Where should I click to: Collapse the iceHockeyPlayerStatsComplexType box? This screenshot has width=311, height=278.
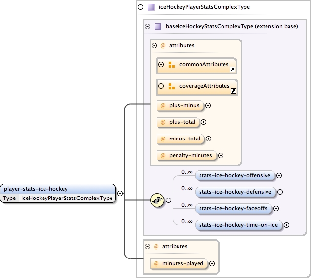pos(141,7)
